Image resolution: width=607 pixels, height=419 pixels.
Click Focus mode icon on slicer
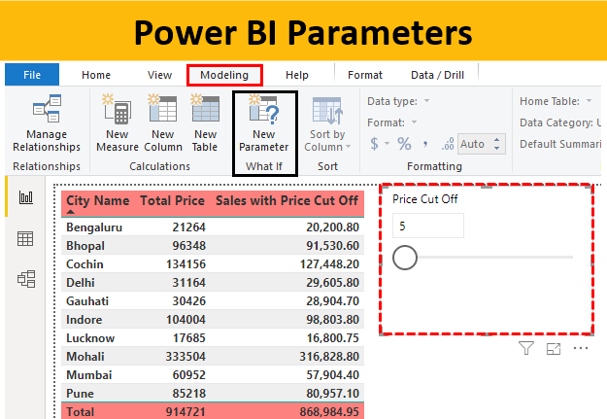click(554, 348)
